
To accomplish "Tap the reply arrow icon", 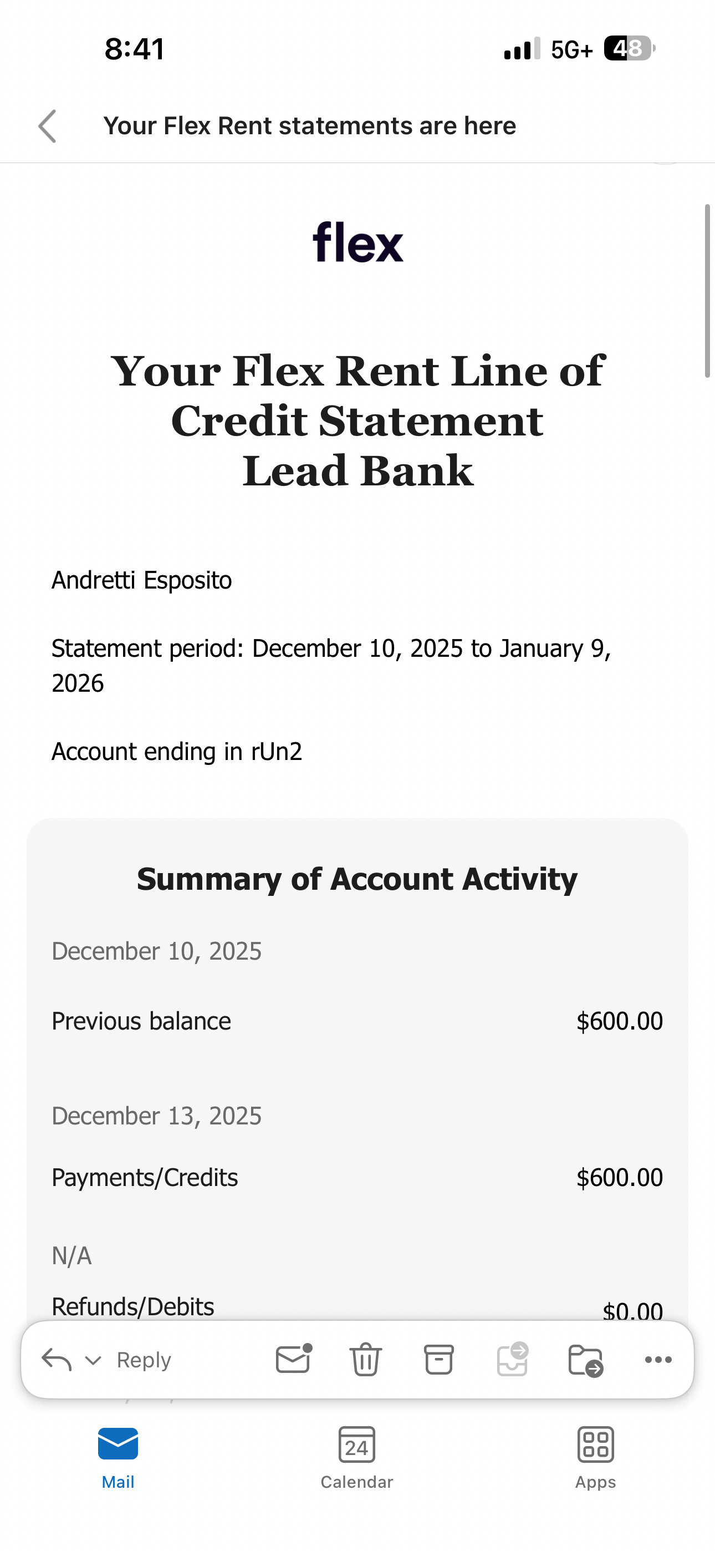I will [57, 1360].
